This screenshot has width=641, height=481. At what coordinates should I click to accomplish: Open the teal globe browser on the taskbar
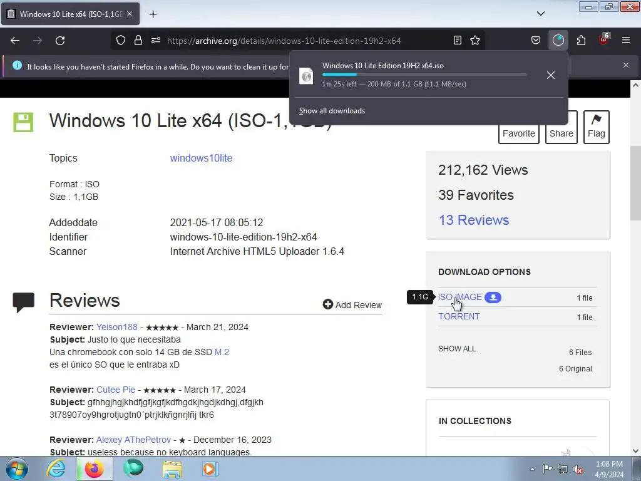coord(133,468)
